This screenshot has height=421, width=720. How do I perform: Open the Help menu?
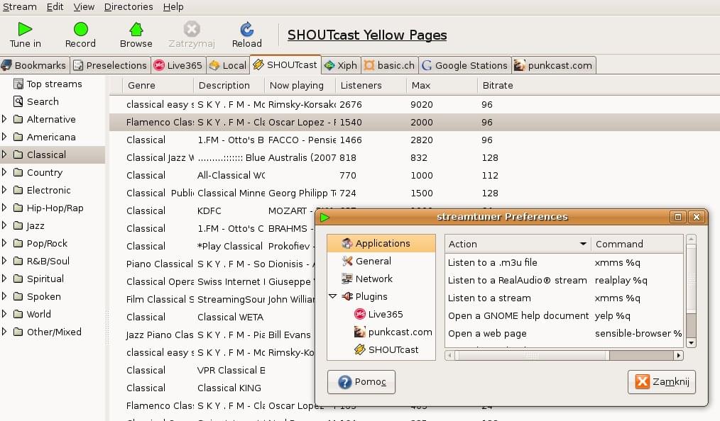pyautogui.click(x=173, y=7)
